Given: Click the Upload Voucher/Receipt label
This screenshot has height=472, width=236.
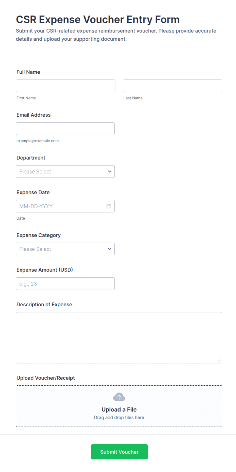Looking at the screenshot, I should click(46, 378).
